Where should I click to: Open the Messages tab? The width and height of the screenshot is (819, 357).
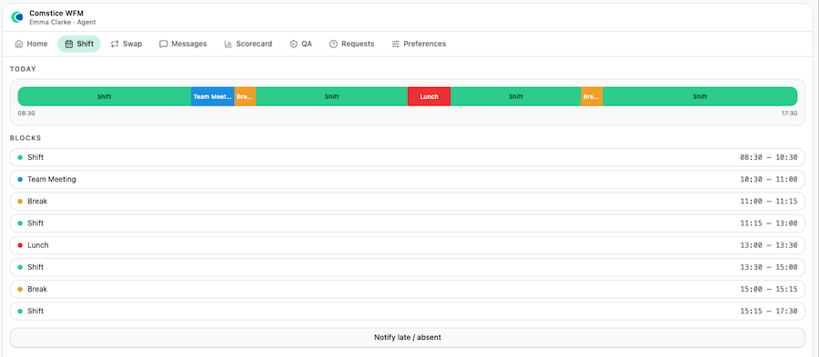pyautogui.click(x=183, y=44)
